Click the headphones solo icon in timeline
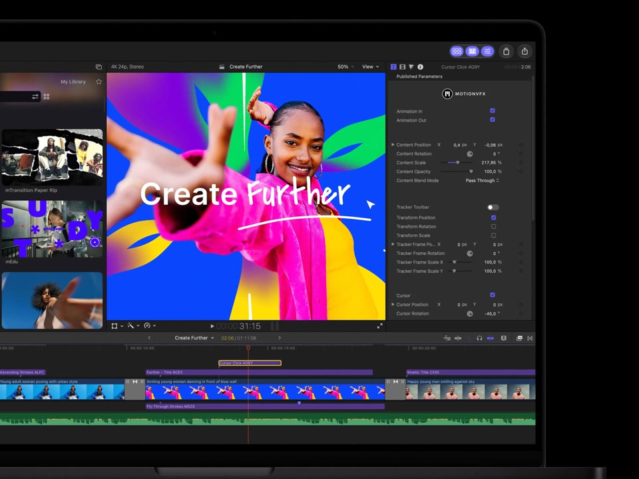The width and height of the screenshot is (639, 479). 479,338
